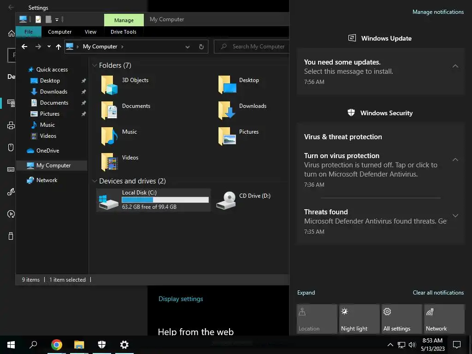
Task: Select the Pictures folder in Folders section
Action: coord(238,136)
